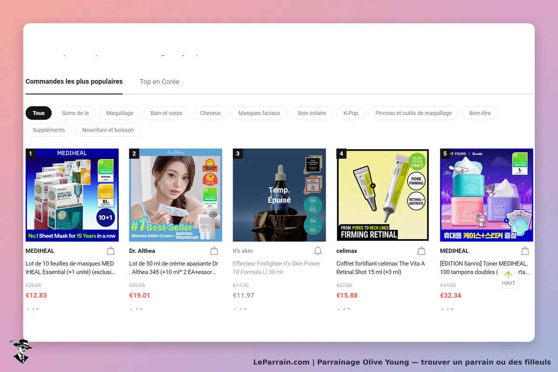
Task: Select the Tous filter chip
Action: coord(39,113)
